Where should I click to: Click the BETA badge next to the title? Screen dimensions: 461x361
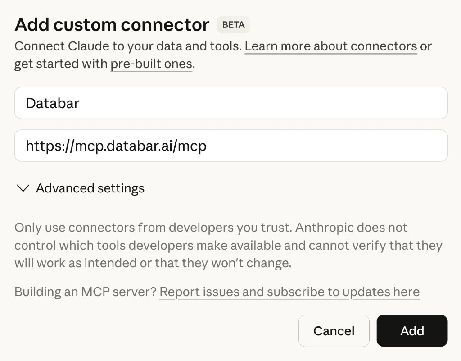point(233,25)
